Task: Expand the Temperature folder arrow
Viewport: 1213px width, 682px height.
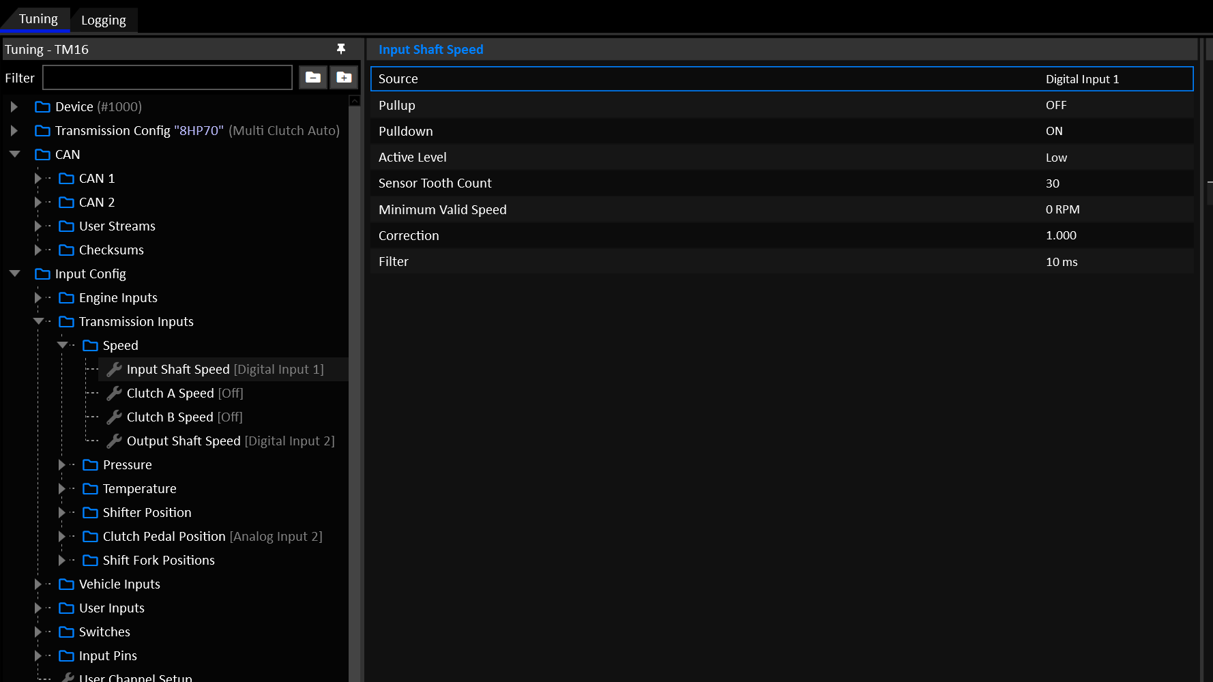Action: click(61, 488)
